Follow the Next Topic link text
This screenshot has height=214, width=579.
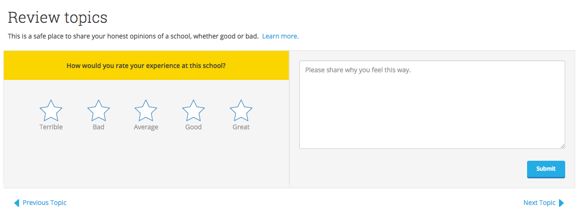tap(539, 203)
